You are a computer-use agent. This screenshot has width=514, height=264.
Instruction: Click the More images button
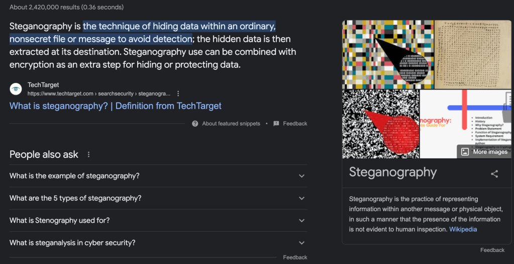(x=484, y=152)
